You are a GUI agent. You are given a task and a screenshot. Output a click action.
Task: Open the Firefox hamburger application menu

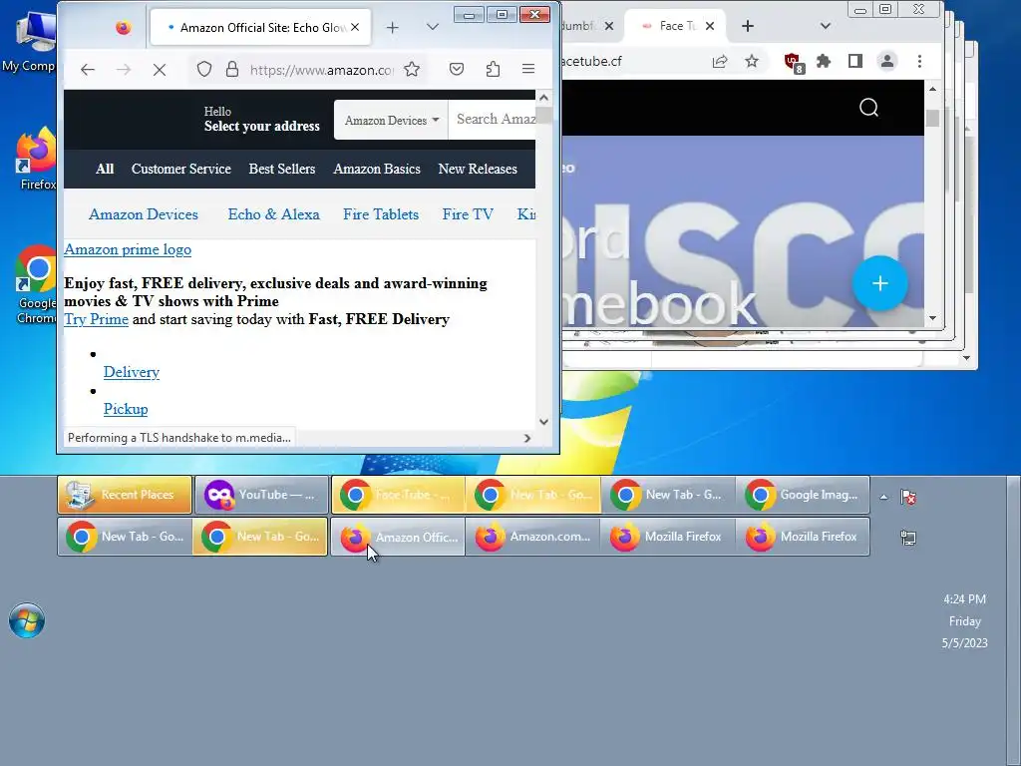pos(528,69)
